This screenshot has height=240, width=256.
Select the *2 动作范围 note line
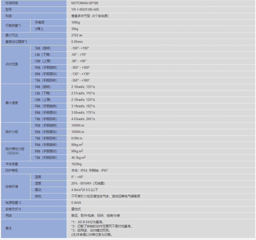point(102,226)
